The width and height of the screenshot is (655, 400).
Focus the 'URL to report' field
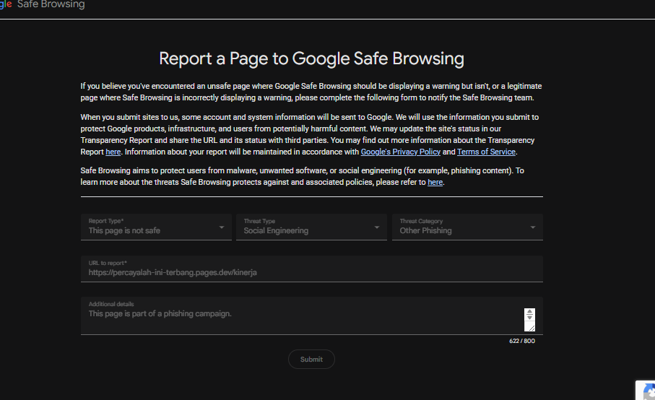click(312, 269)
